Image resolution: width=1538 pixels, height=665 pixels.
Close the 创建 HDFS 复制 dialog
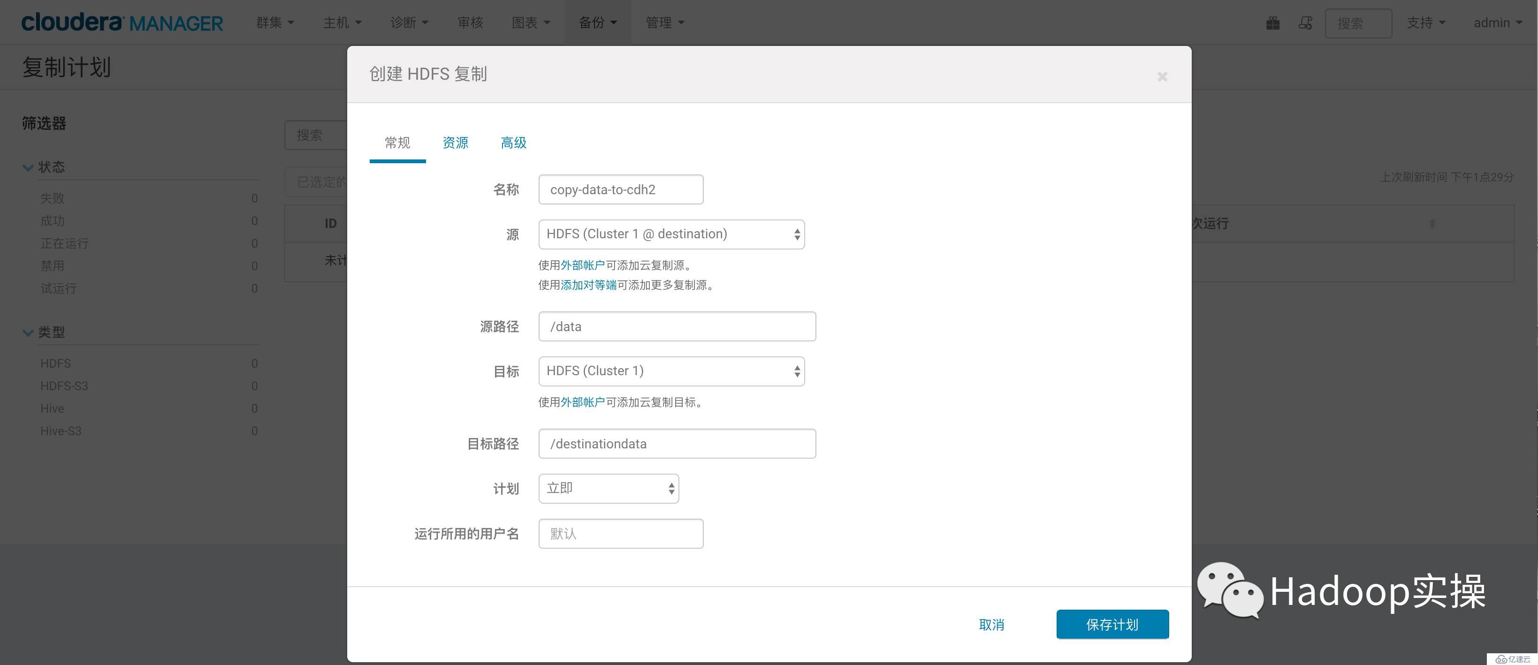pyautogui.click(x=1162, y=76)
